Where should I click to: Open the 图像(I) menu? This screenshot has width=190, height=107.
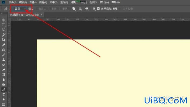(x=33, y=2)
